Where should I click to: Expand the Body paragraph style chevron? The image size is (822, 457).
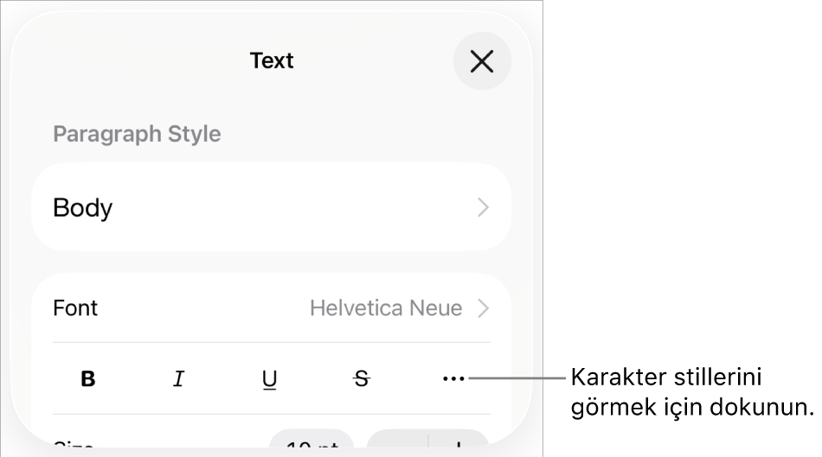click(484, 207)
